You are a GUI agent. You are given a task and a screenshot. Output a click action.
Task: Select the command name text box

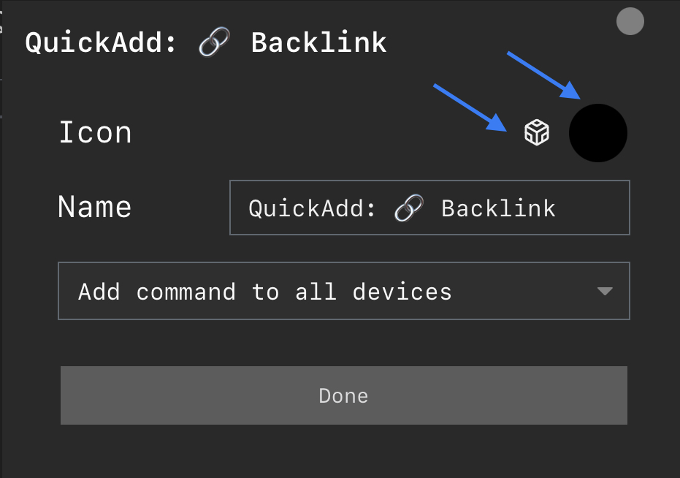point(429,208)
